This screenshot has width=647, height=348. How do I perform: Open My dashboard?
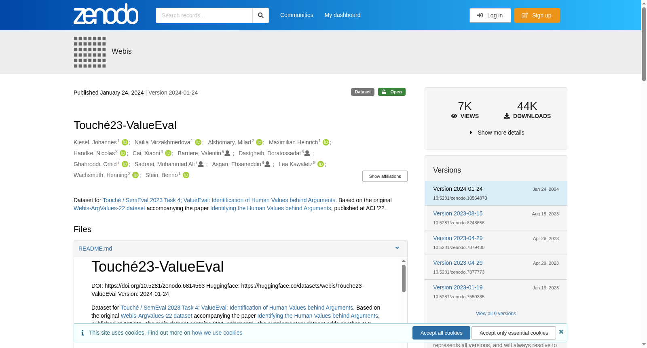[343, 15]
